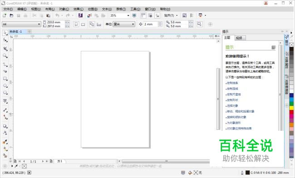Switch to the 主题 tab in hints
This screenshot has height=178, width=295.
pyautogui.click(x=227, y=38)
